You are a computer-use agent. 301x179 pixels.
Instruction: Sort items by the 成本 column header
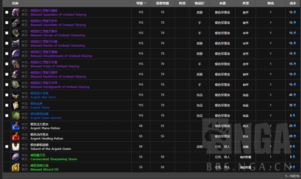tap(293, 3)
